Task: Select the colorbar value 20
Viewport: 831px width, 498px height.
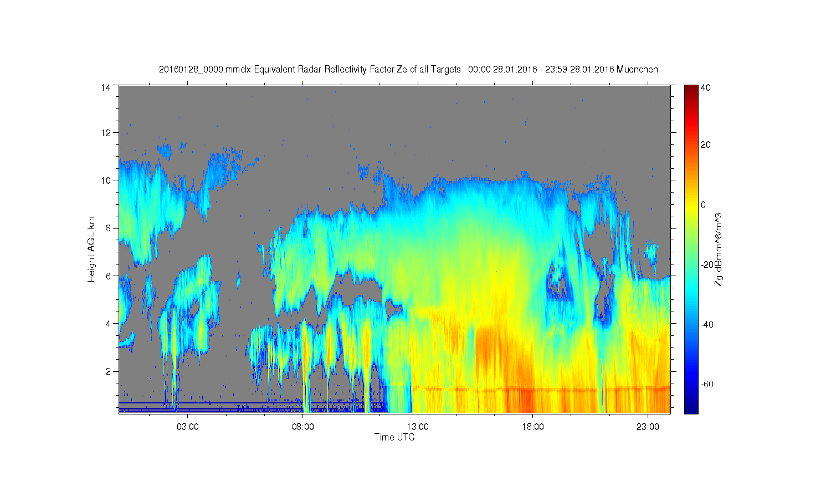Action: (706, 145)
